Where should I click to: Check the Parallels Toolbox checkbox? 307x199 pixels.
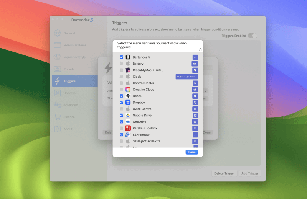click(121, 128)
